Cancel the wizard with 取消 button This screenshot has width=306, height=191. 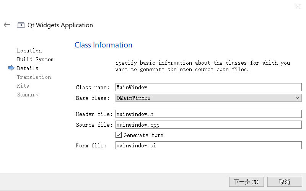pyautogui.click(x=285, y=182)
